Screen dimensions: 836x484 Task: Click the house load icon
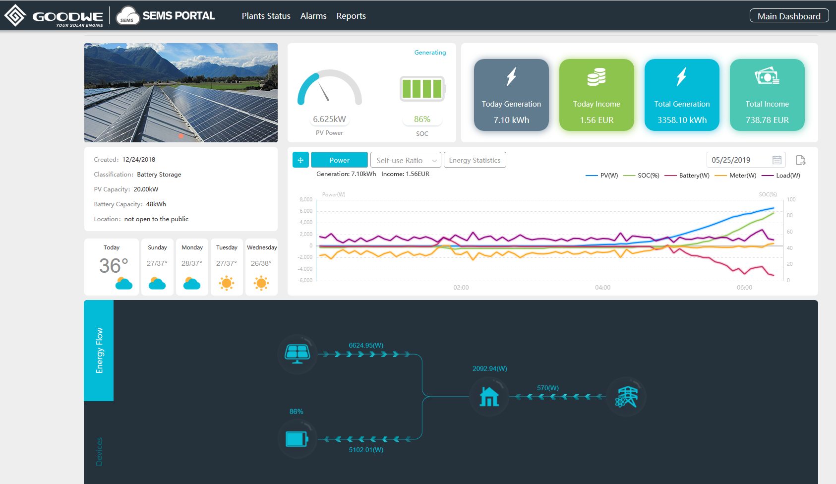(489, 397)
